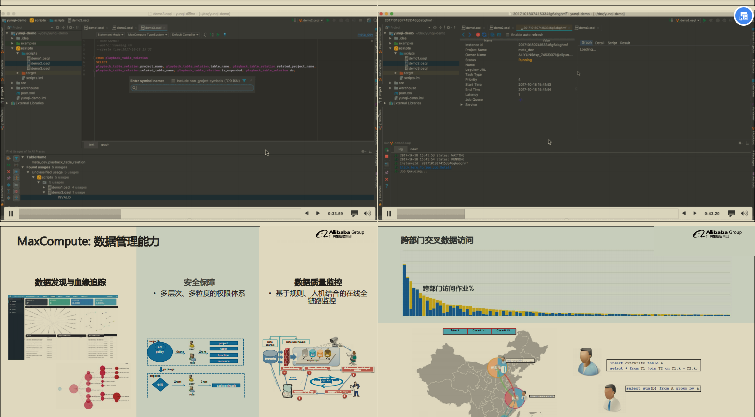Go forward with the blue right arrow

pyautogui.click(x=470, y=35)
